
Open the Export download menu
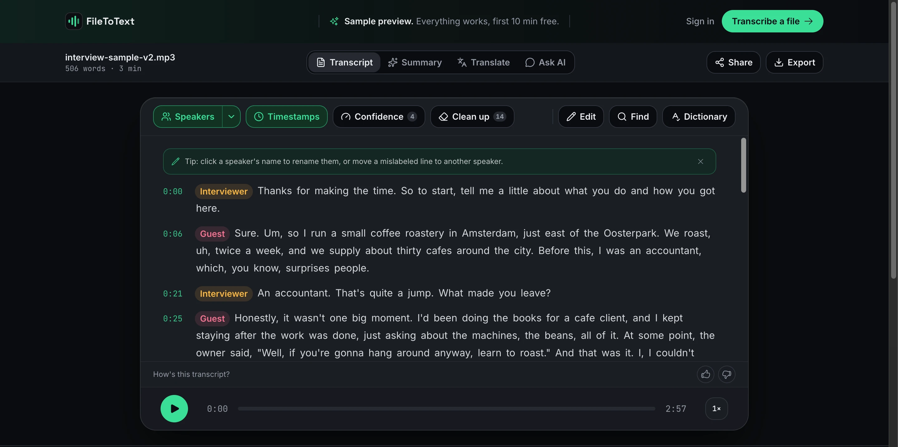[794, 62]
